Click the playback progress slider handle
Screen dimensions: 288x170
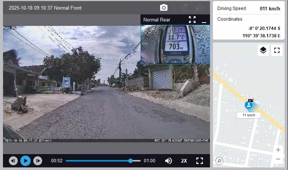pyautogui.click(x=131, y=161)
